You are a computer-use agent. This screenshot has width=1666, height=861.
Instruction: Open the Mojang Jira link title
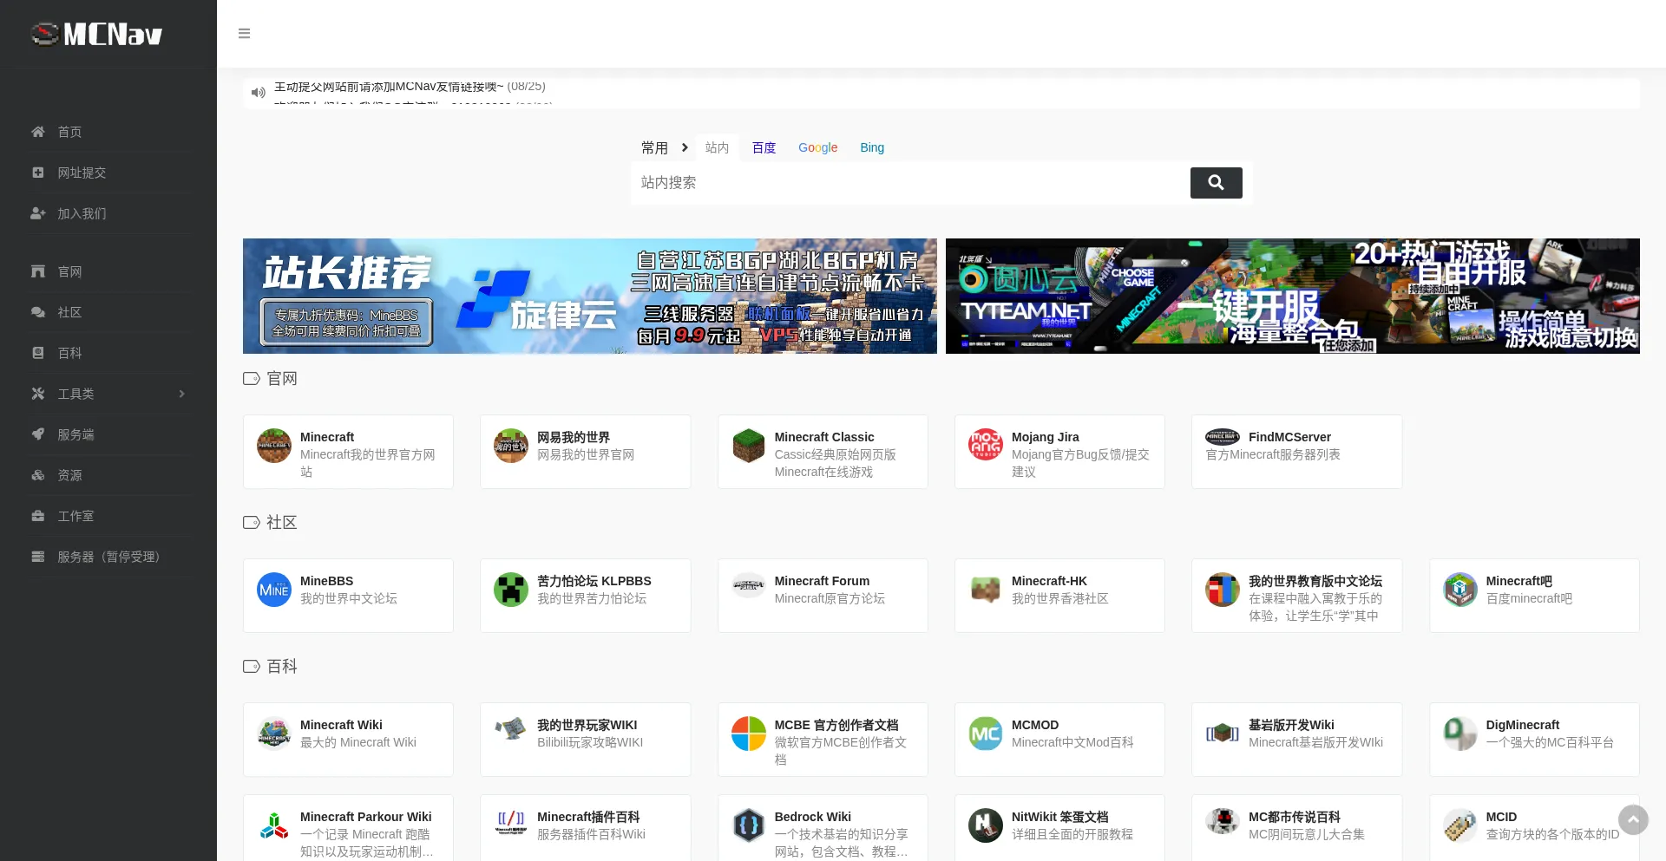[x=1046, y=437]
